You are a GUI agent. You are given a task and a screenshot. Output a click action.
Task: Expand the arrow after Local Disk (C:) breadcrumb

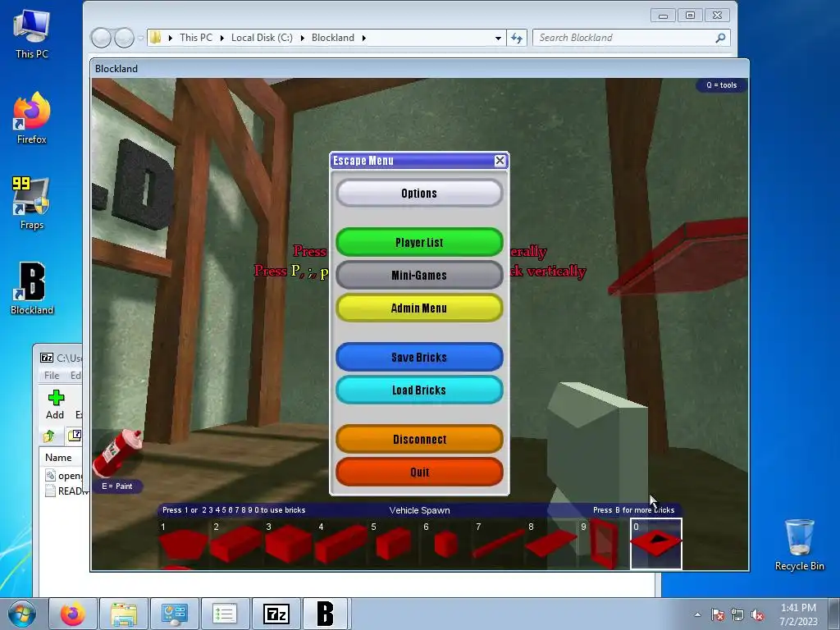[x=302, y=38]
